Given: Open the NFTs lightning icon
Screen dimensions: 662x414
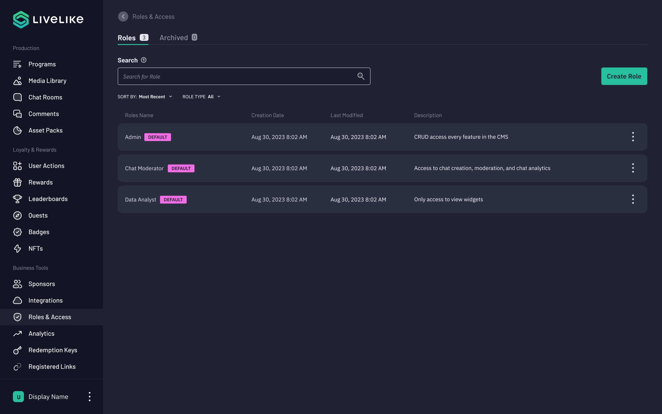Looking at the screenshot, I should click(17, 249).
